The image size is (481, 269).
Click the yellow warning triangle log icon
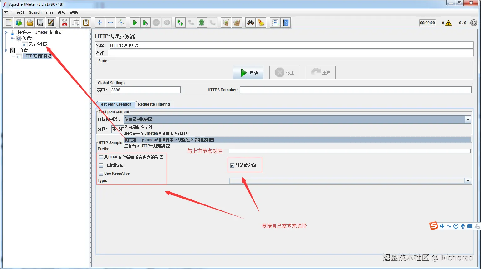point(448,23)
